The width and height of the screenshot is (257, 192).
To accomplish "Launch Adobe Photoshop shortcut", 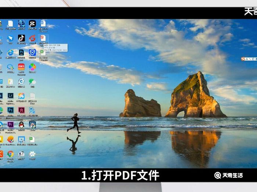I will click(x=11, y=110).
